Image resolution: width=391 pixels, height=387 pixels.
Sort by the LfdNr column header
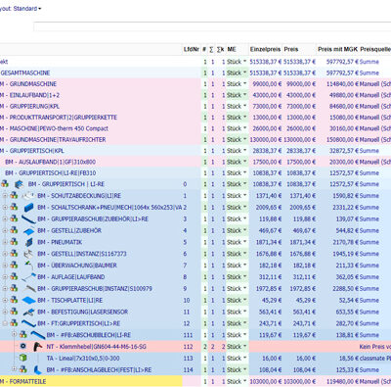click(192, 49)
